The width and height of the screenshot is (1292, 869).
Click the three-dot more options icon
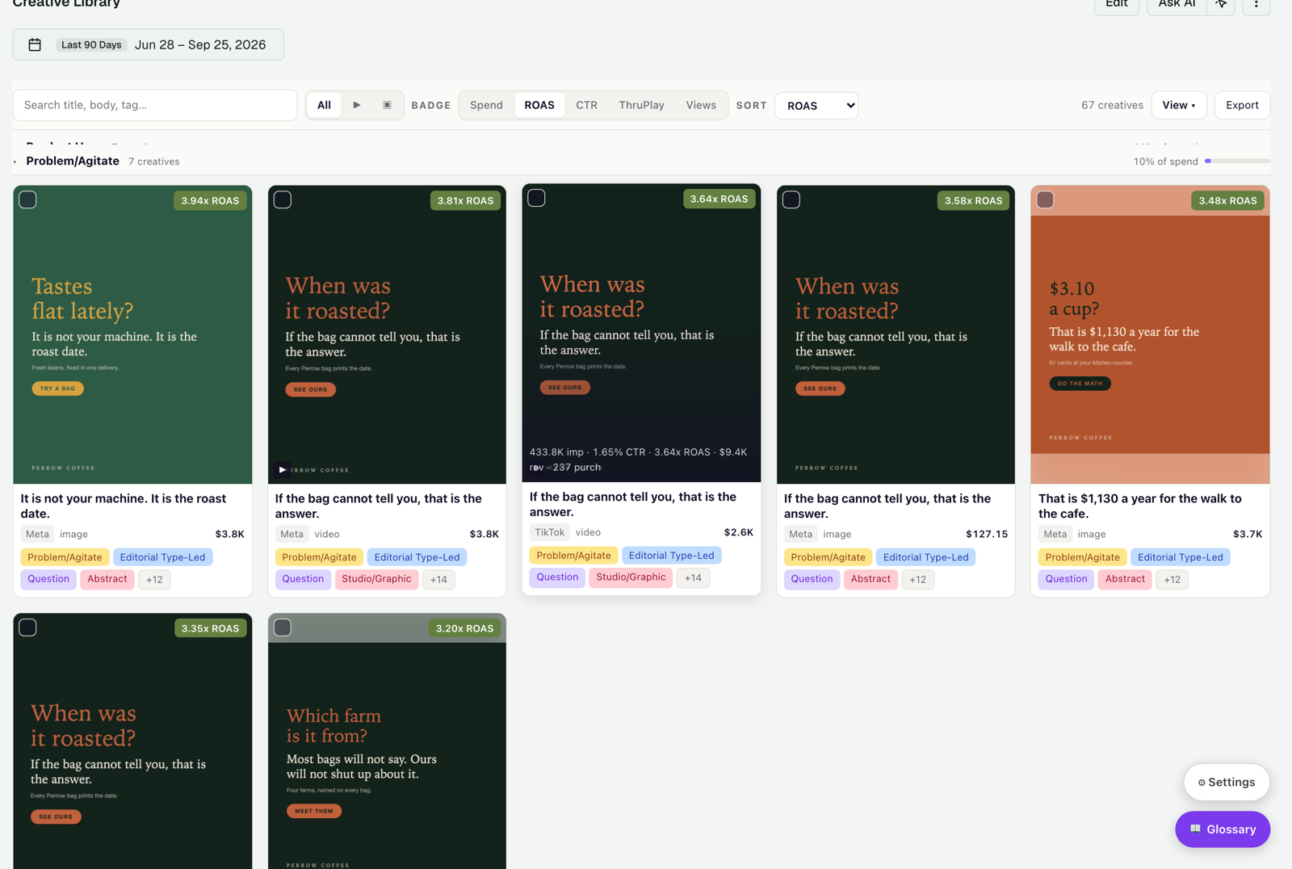pos(1256,4)
